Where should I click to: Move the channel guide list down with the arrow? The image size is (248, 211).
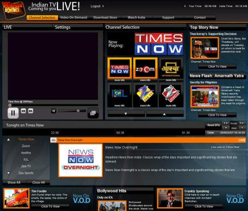coord(9,173)
